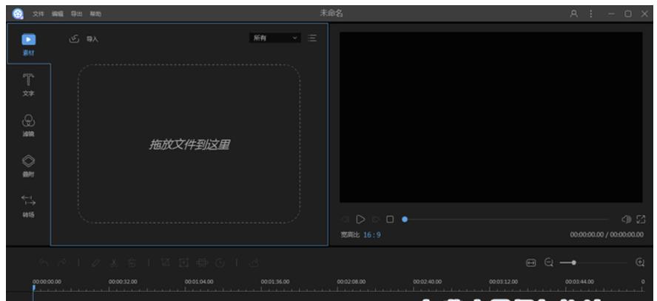
Task: Click the black video preview screen
Action: pos(491,117)
